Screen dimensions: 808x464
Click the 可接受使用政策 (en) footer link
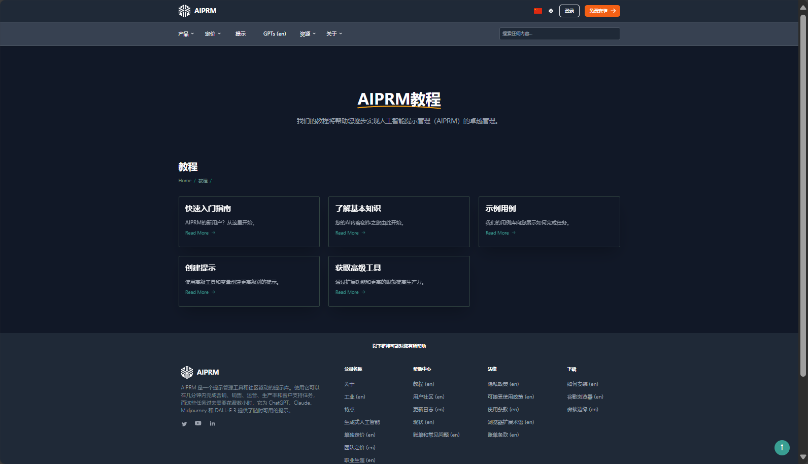[511, 397]
